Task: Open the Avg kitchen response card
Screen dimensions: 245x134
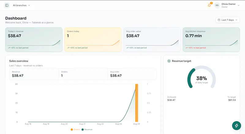Action: [211, 40]
